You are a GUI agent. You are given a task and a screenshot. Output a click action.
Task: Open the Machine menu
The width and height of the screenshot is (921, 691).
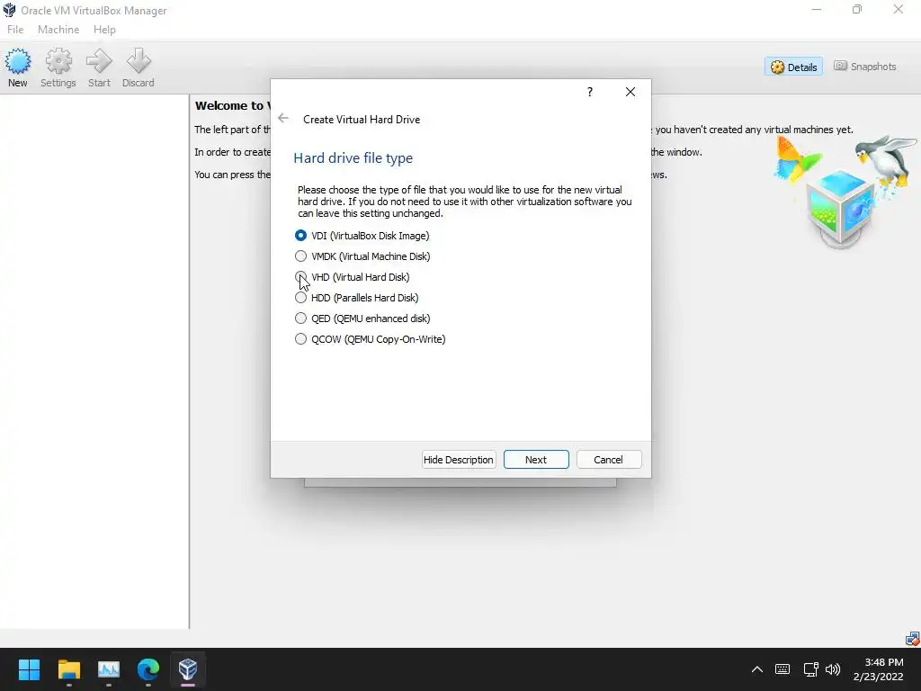point(58,30)
